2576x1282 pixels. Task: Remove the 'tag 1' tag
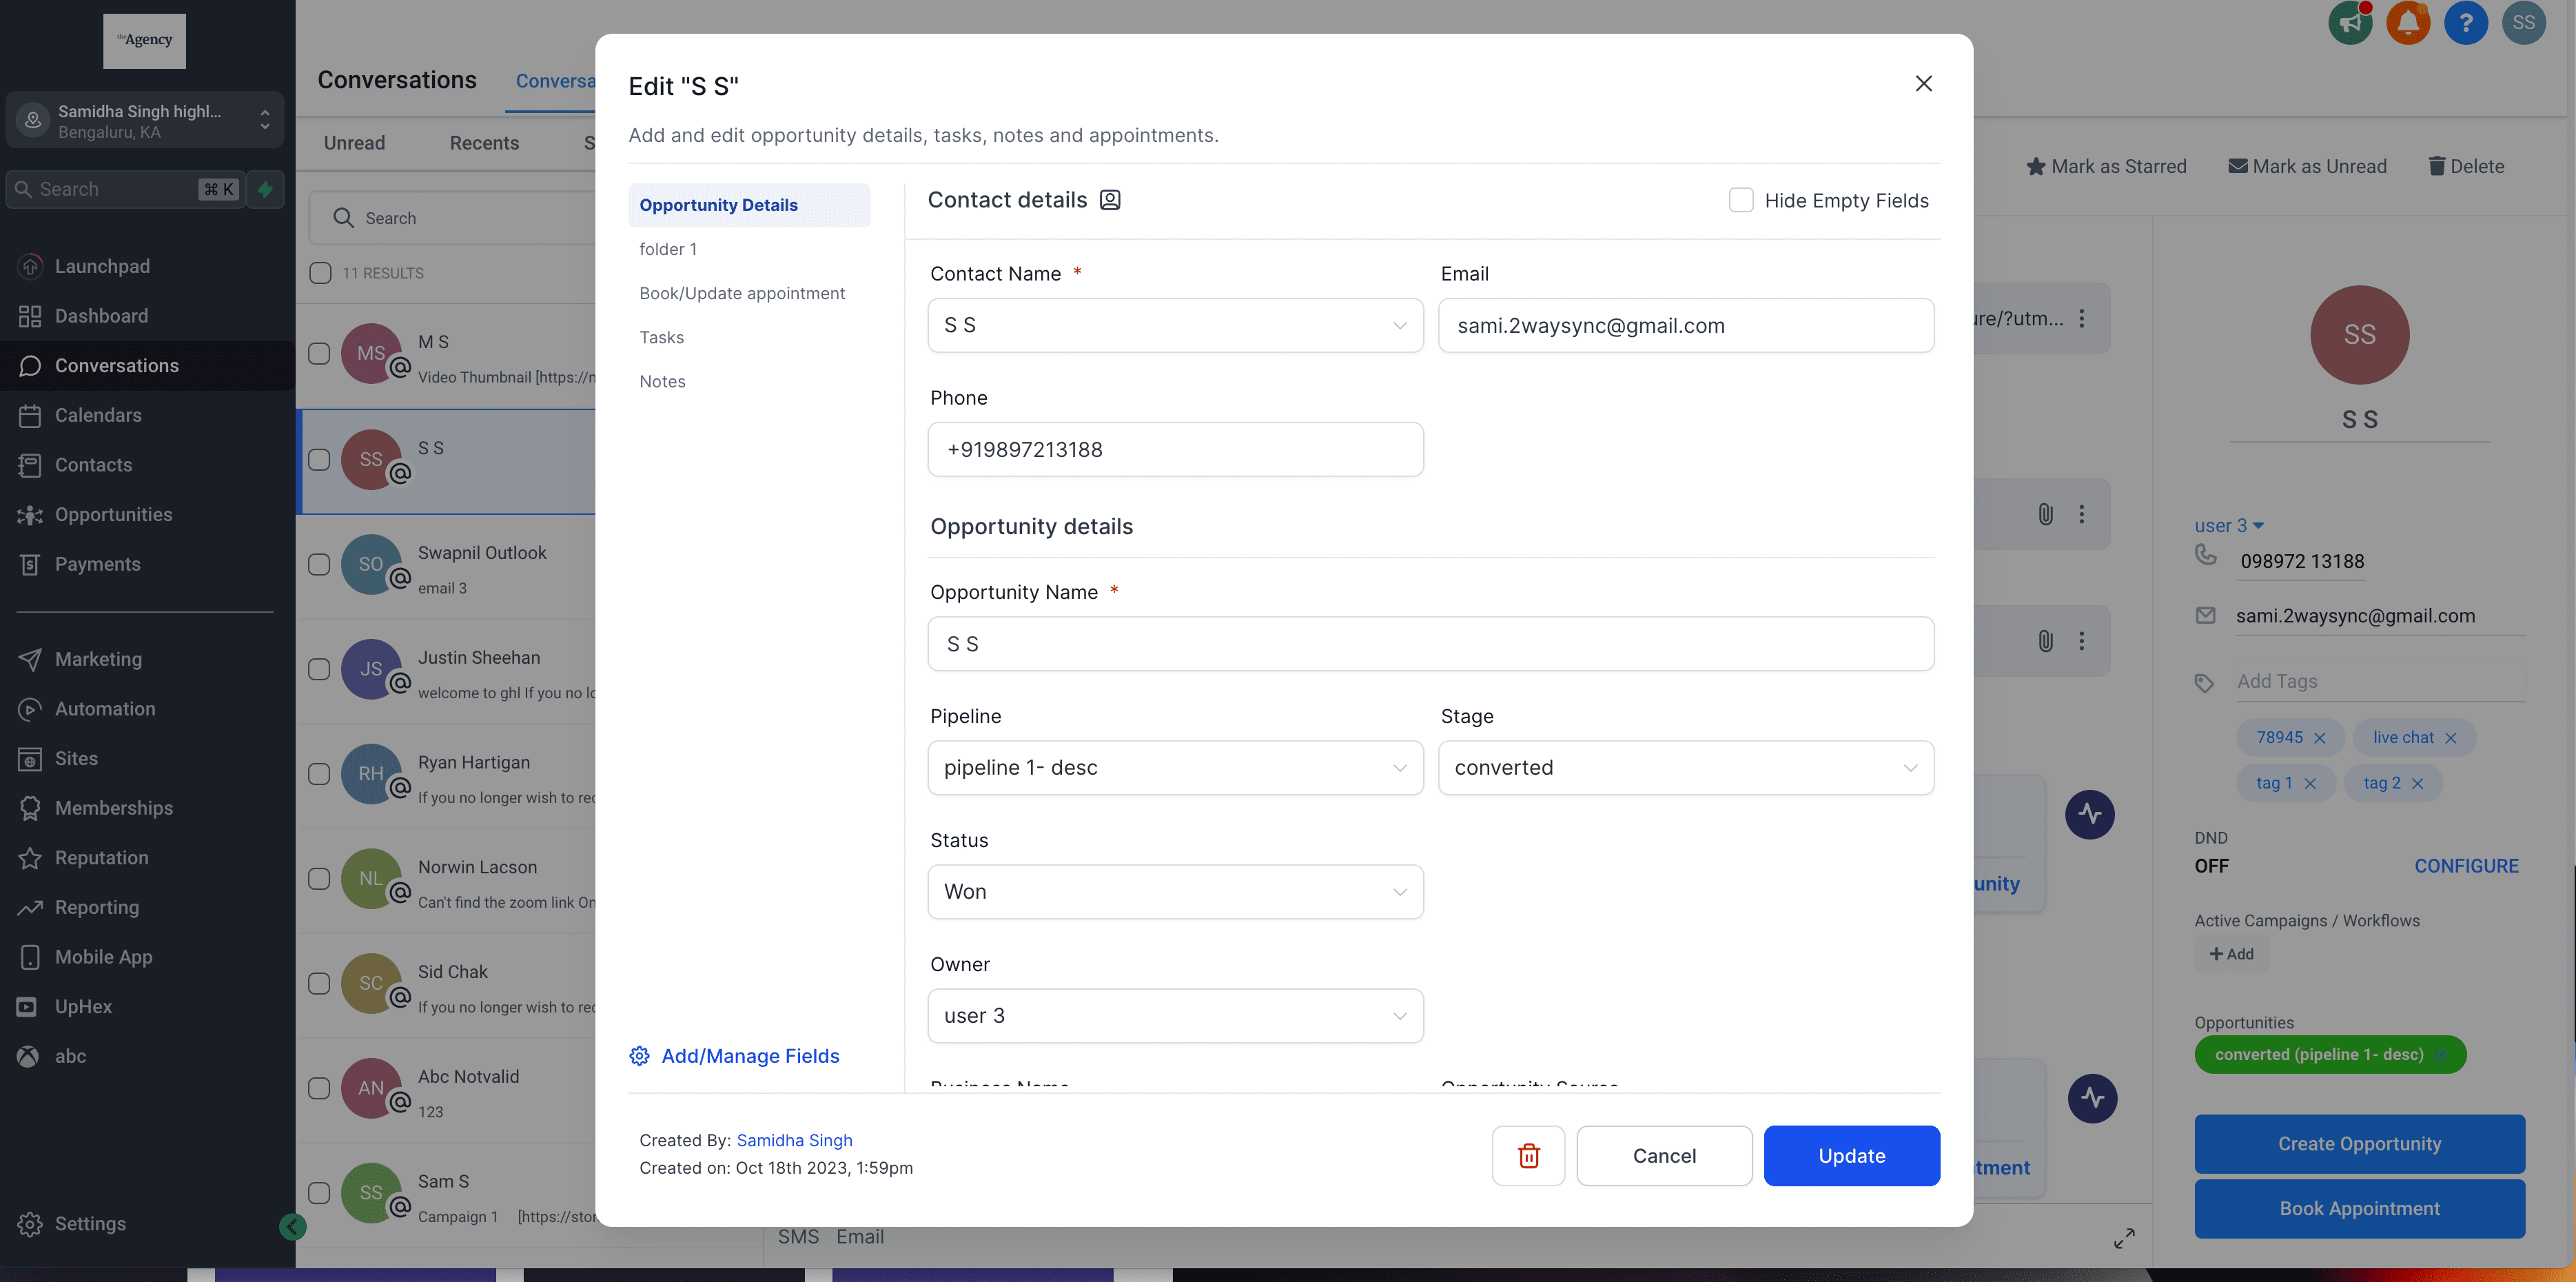pyautogui.click(x=2310, y=783)
